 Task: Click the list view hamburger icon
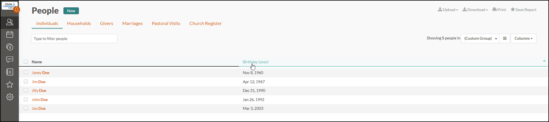click(x=505, y=38)
